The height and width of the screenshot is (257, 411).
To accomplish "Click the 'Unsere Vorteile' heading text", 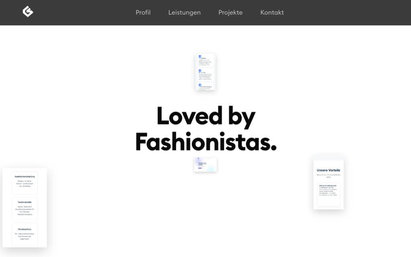I will coord(328,170).
